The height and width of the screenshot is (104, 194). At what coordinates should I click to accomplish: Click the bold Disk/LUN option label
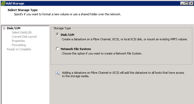[x=67, y=35]
